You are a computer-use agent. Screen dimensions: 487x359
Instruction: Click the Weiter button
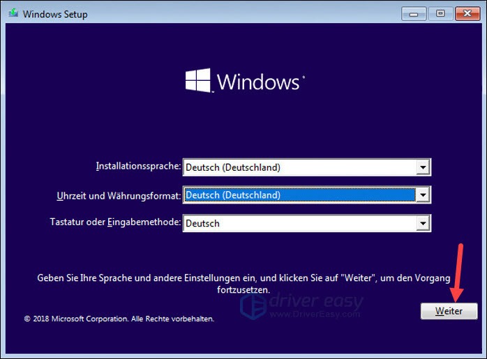point(449,311)
